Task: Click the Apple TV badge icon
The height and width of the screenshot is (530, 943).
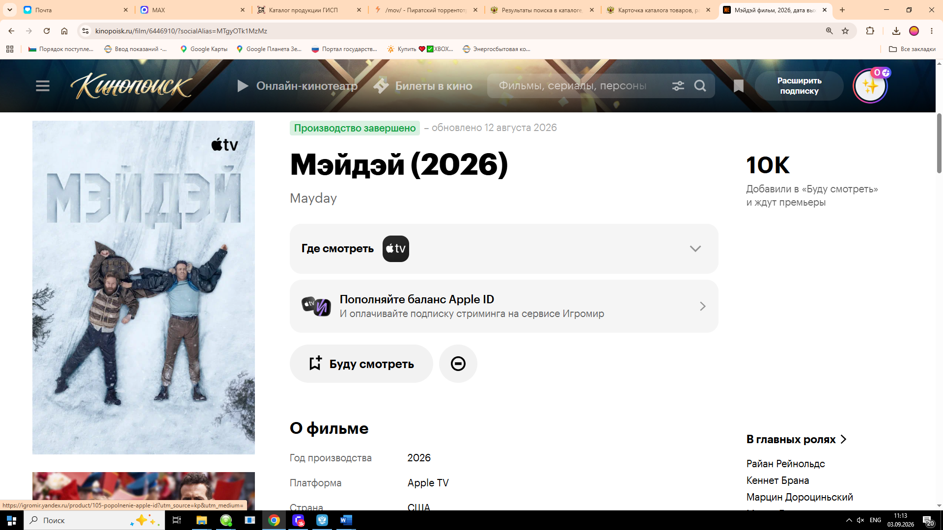Action: (x=395, y=249)
